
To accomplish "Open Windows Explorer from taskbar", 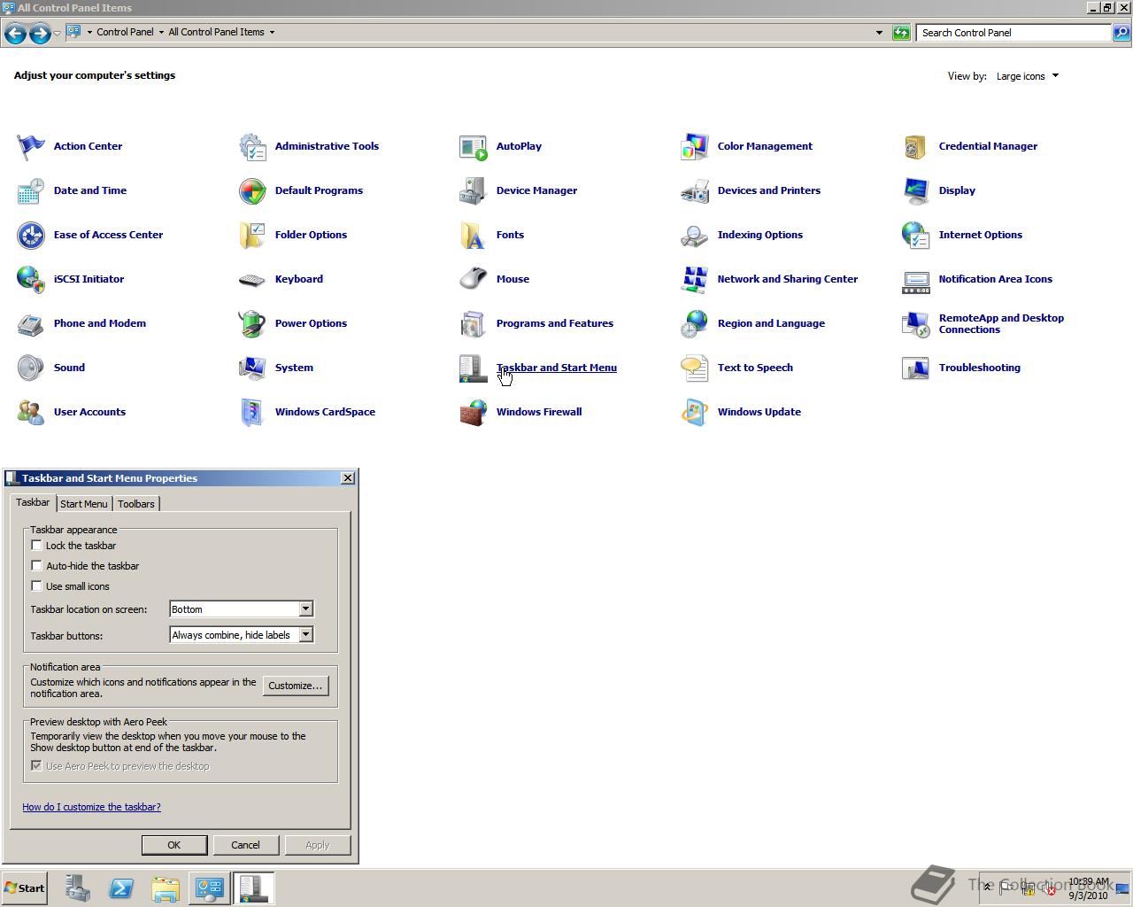I will pos(166,888).
